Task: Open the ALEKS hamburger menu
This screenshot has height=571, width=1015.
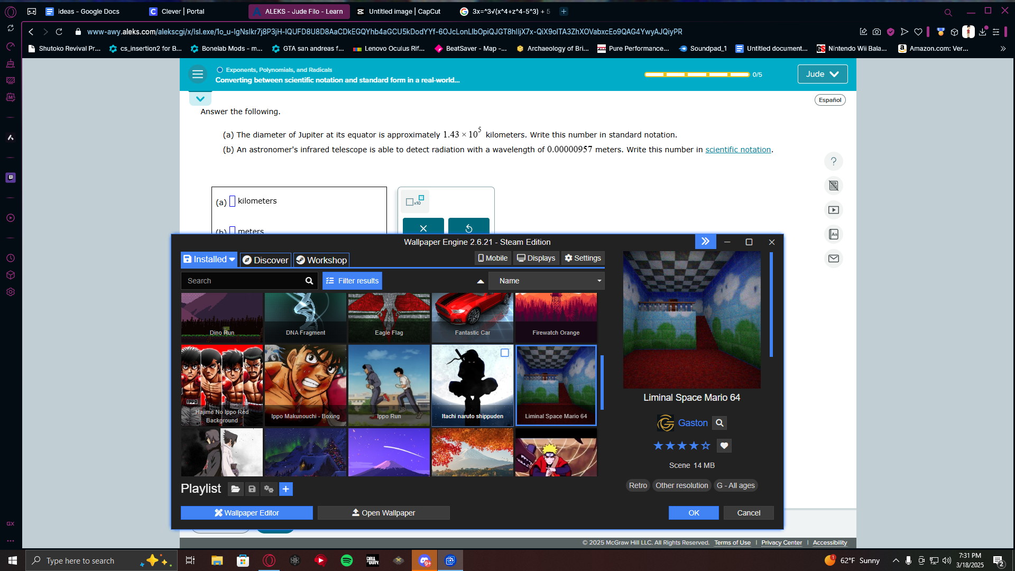Action: (198, 75)
